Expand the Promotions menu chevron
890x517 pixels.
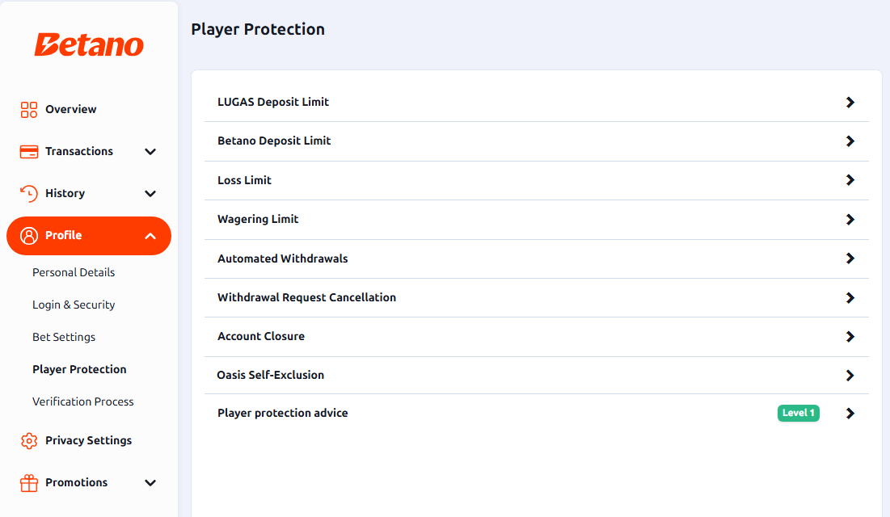click(150, 483)
